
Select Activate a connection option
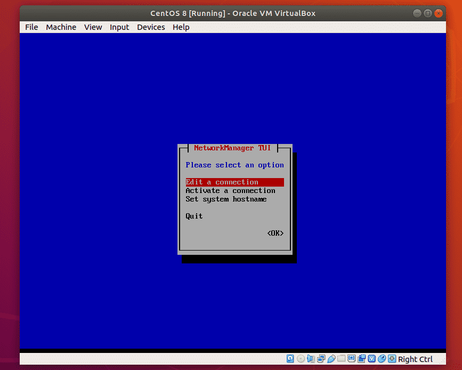tap(230, 191)
